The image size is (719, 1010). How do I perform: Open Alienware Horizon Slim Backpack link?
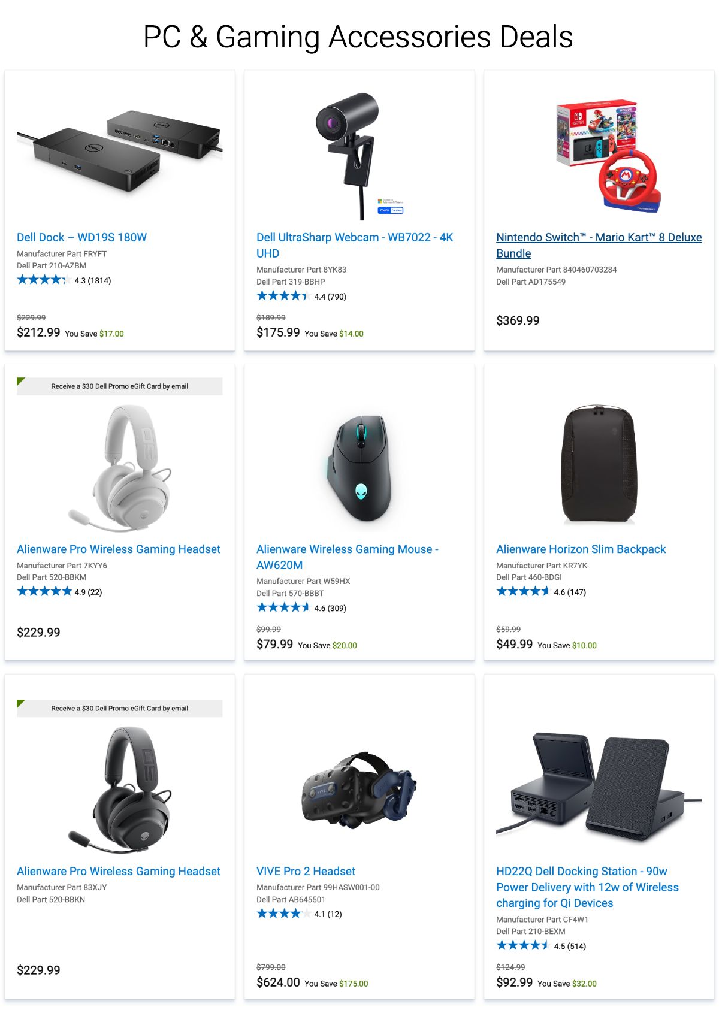(x=581, y=549)
